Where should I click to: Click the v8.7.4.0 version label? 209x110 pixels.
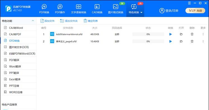click(17, 10)
